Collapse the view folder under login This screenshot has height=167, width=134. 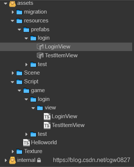pyautogui.click(x=33, y=108)
